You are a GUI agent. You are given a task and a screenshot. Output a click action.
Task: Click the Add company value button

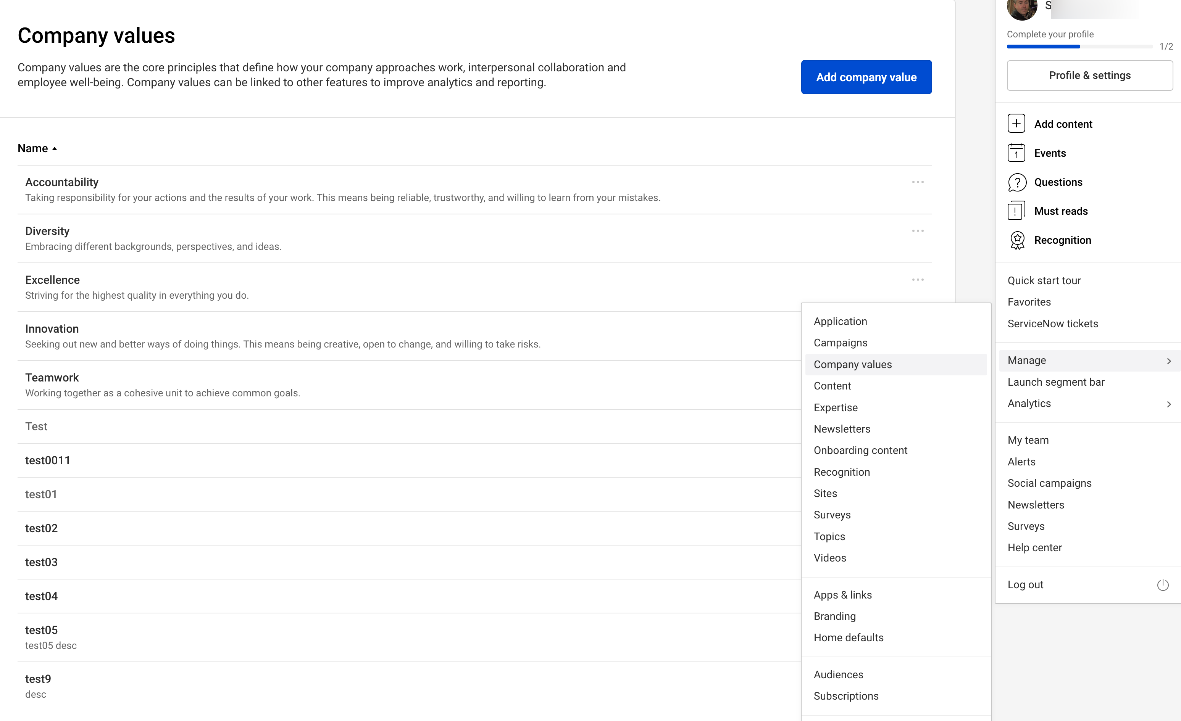[x=866, y=77]
